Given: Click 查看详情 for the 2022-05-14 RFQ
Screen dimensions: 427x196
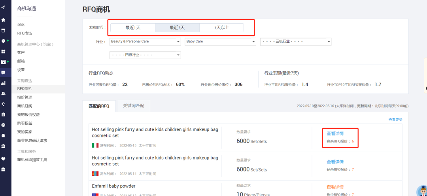Looking at the screenshot, I should tap(335, 162).
